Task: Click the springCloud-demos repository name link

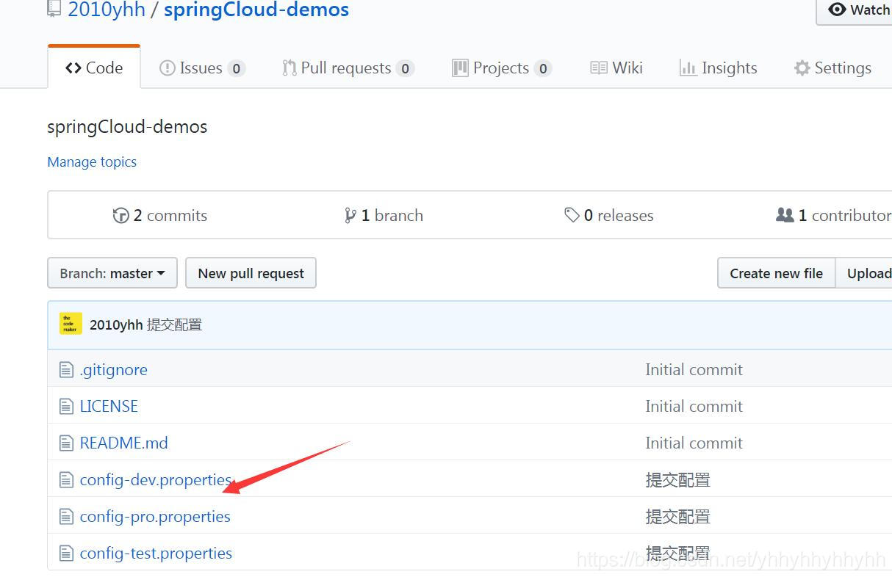Action: click(256, 10)
